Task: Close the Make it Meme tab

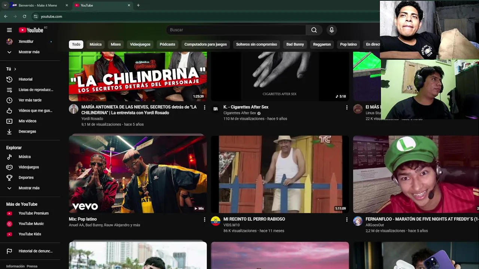Action: tap(67, 5)
